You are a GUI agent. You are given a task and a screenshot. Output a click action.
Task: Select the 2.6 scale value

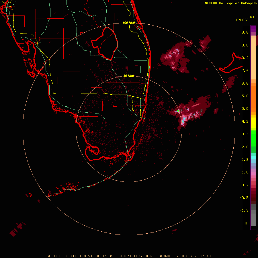click(245, 147)
